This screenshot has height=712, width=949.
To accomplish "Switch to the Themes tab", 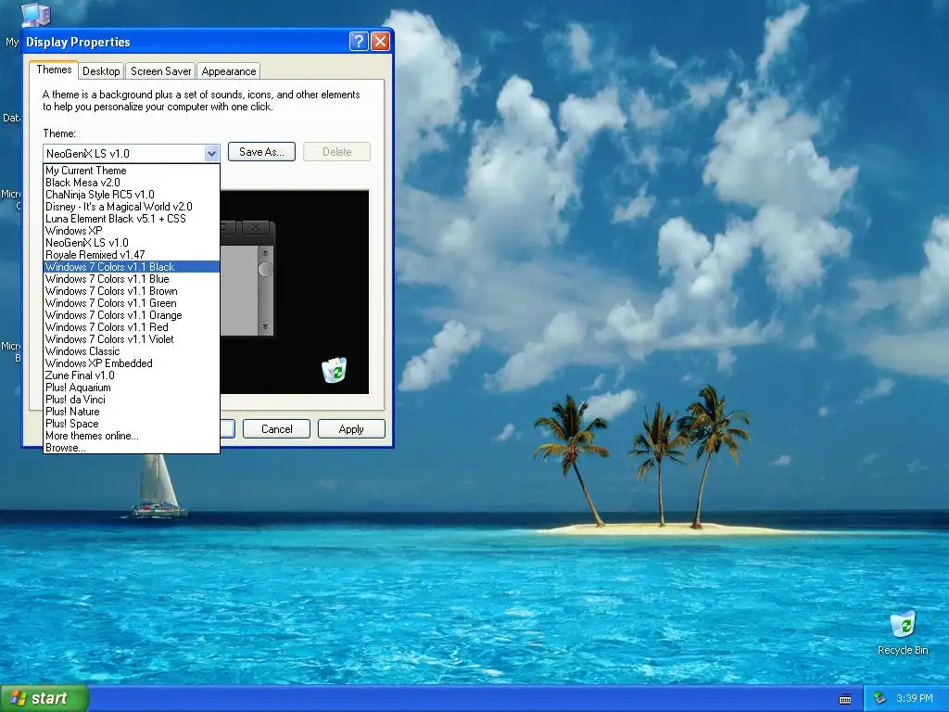I will tap(54, 70).
